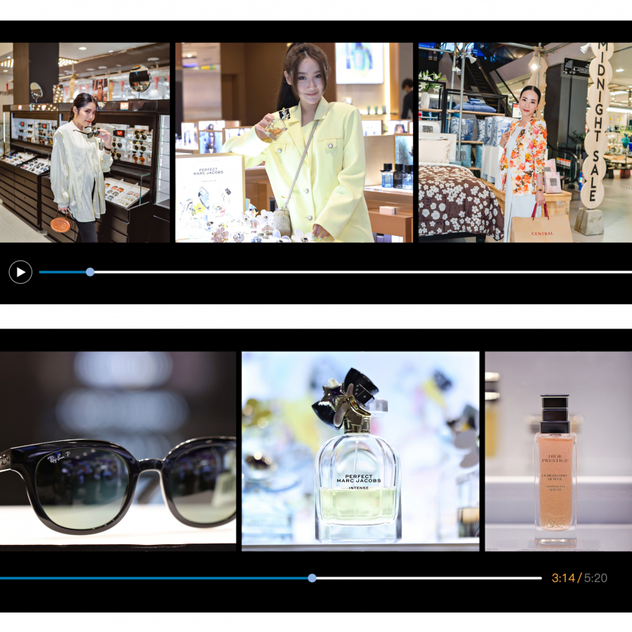Viewport: 632px width, 632px height.
Task: Click the upper progress bar scrubber knob
Action: [91, 272]
